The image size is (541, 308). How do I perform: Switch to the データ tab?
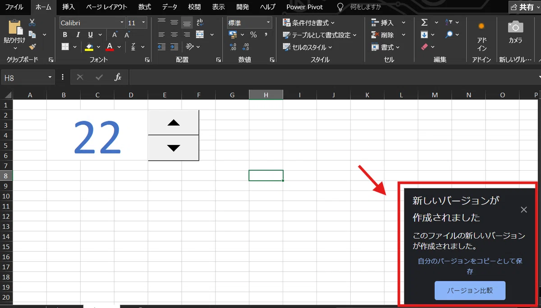pyautogui.click(x=170, y=7)
